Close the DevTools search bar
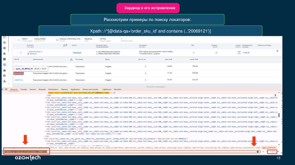Image resolution: width=295 pixels, height=165 pixels. click(278, 151)
